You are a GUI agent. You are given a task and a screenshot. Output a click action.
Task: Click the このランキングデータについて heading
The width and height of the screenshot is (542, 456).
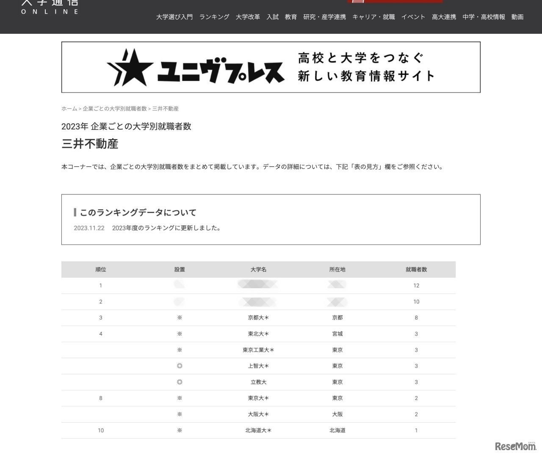point(138,213)
